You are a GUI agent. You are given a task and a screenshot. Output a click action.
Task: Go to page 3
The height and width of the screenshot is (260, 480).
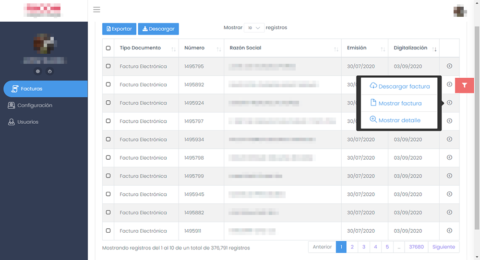tap(364, 247)
